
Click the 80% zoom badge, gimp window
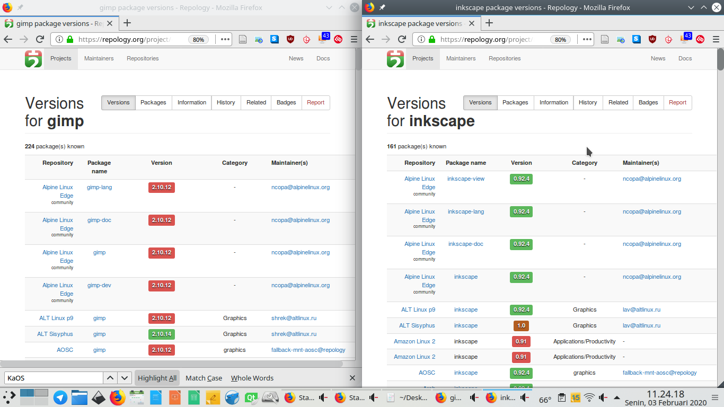click(x=198, y=40)
